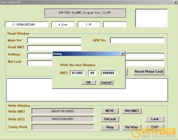Focus the last IMEI field showing 888888
The height and width of the screenshot is (140, 178).
[108, 73]
